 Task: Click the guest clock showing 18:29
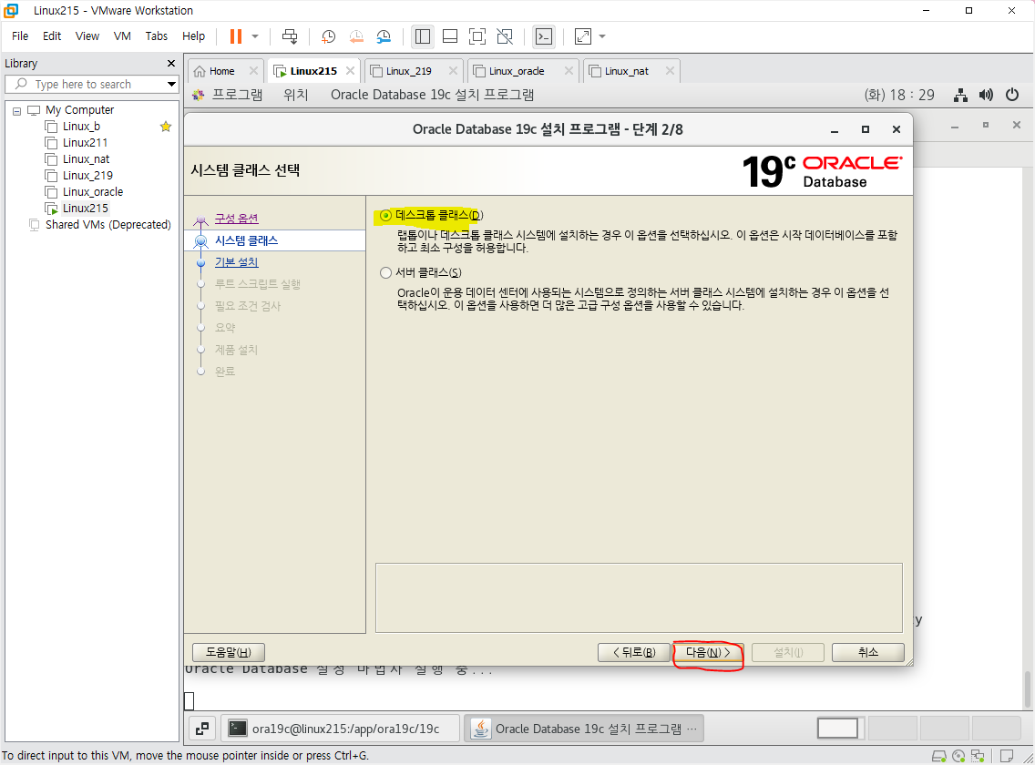(899, 95)
